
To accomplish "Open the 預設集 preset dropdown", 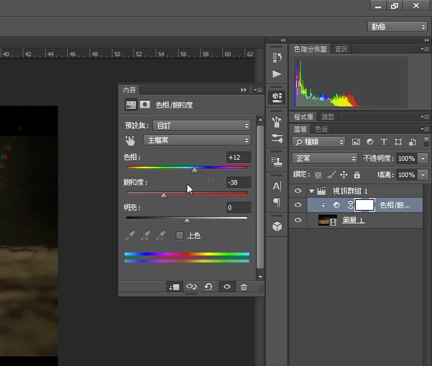I will [x=201, y=125].
